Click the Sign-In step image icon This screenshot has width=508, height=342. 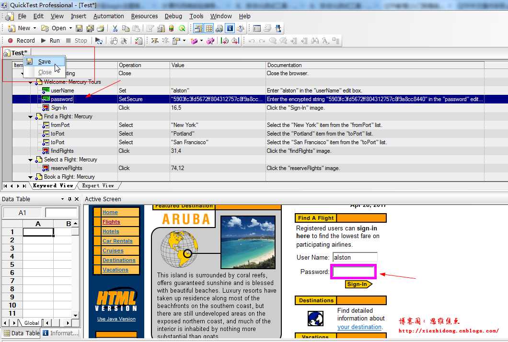46,107
